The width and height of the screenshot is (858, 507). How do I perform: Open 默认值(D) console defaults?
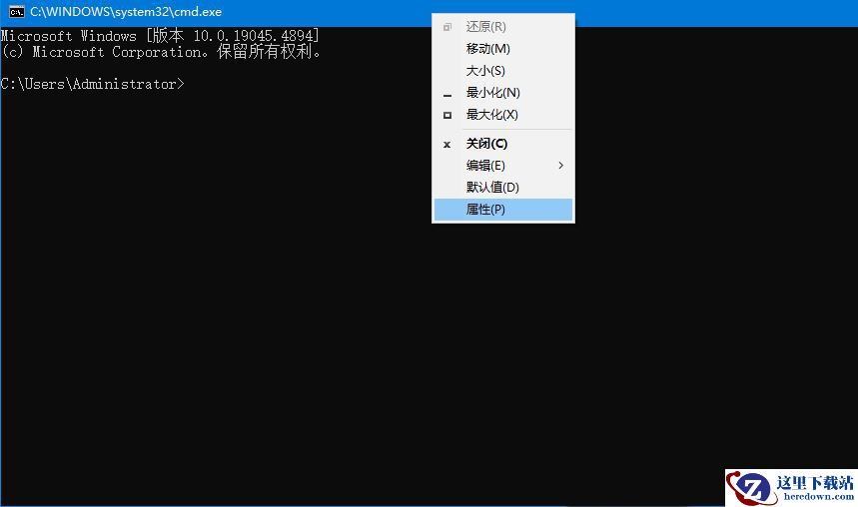502,187
